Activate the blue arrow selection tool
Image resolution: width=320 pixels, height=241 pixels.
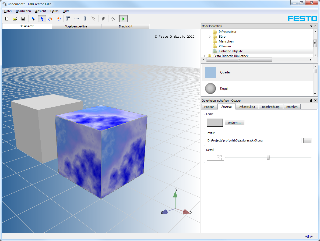click(x=42, y=19)
